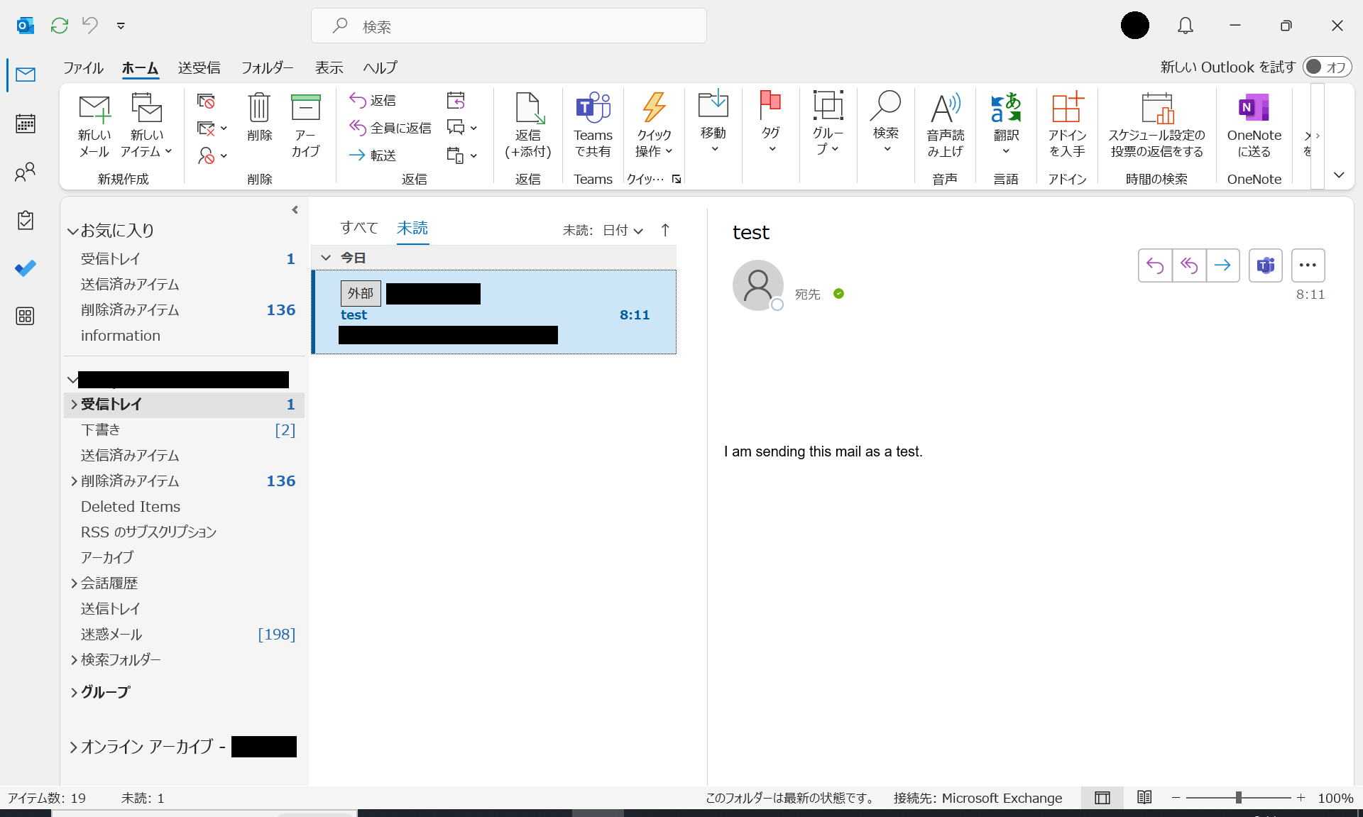Open the 翻訳 translation tool

click(x=1005, y=126)
